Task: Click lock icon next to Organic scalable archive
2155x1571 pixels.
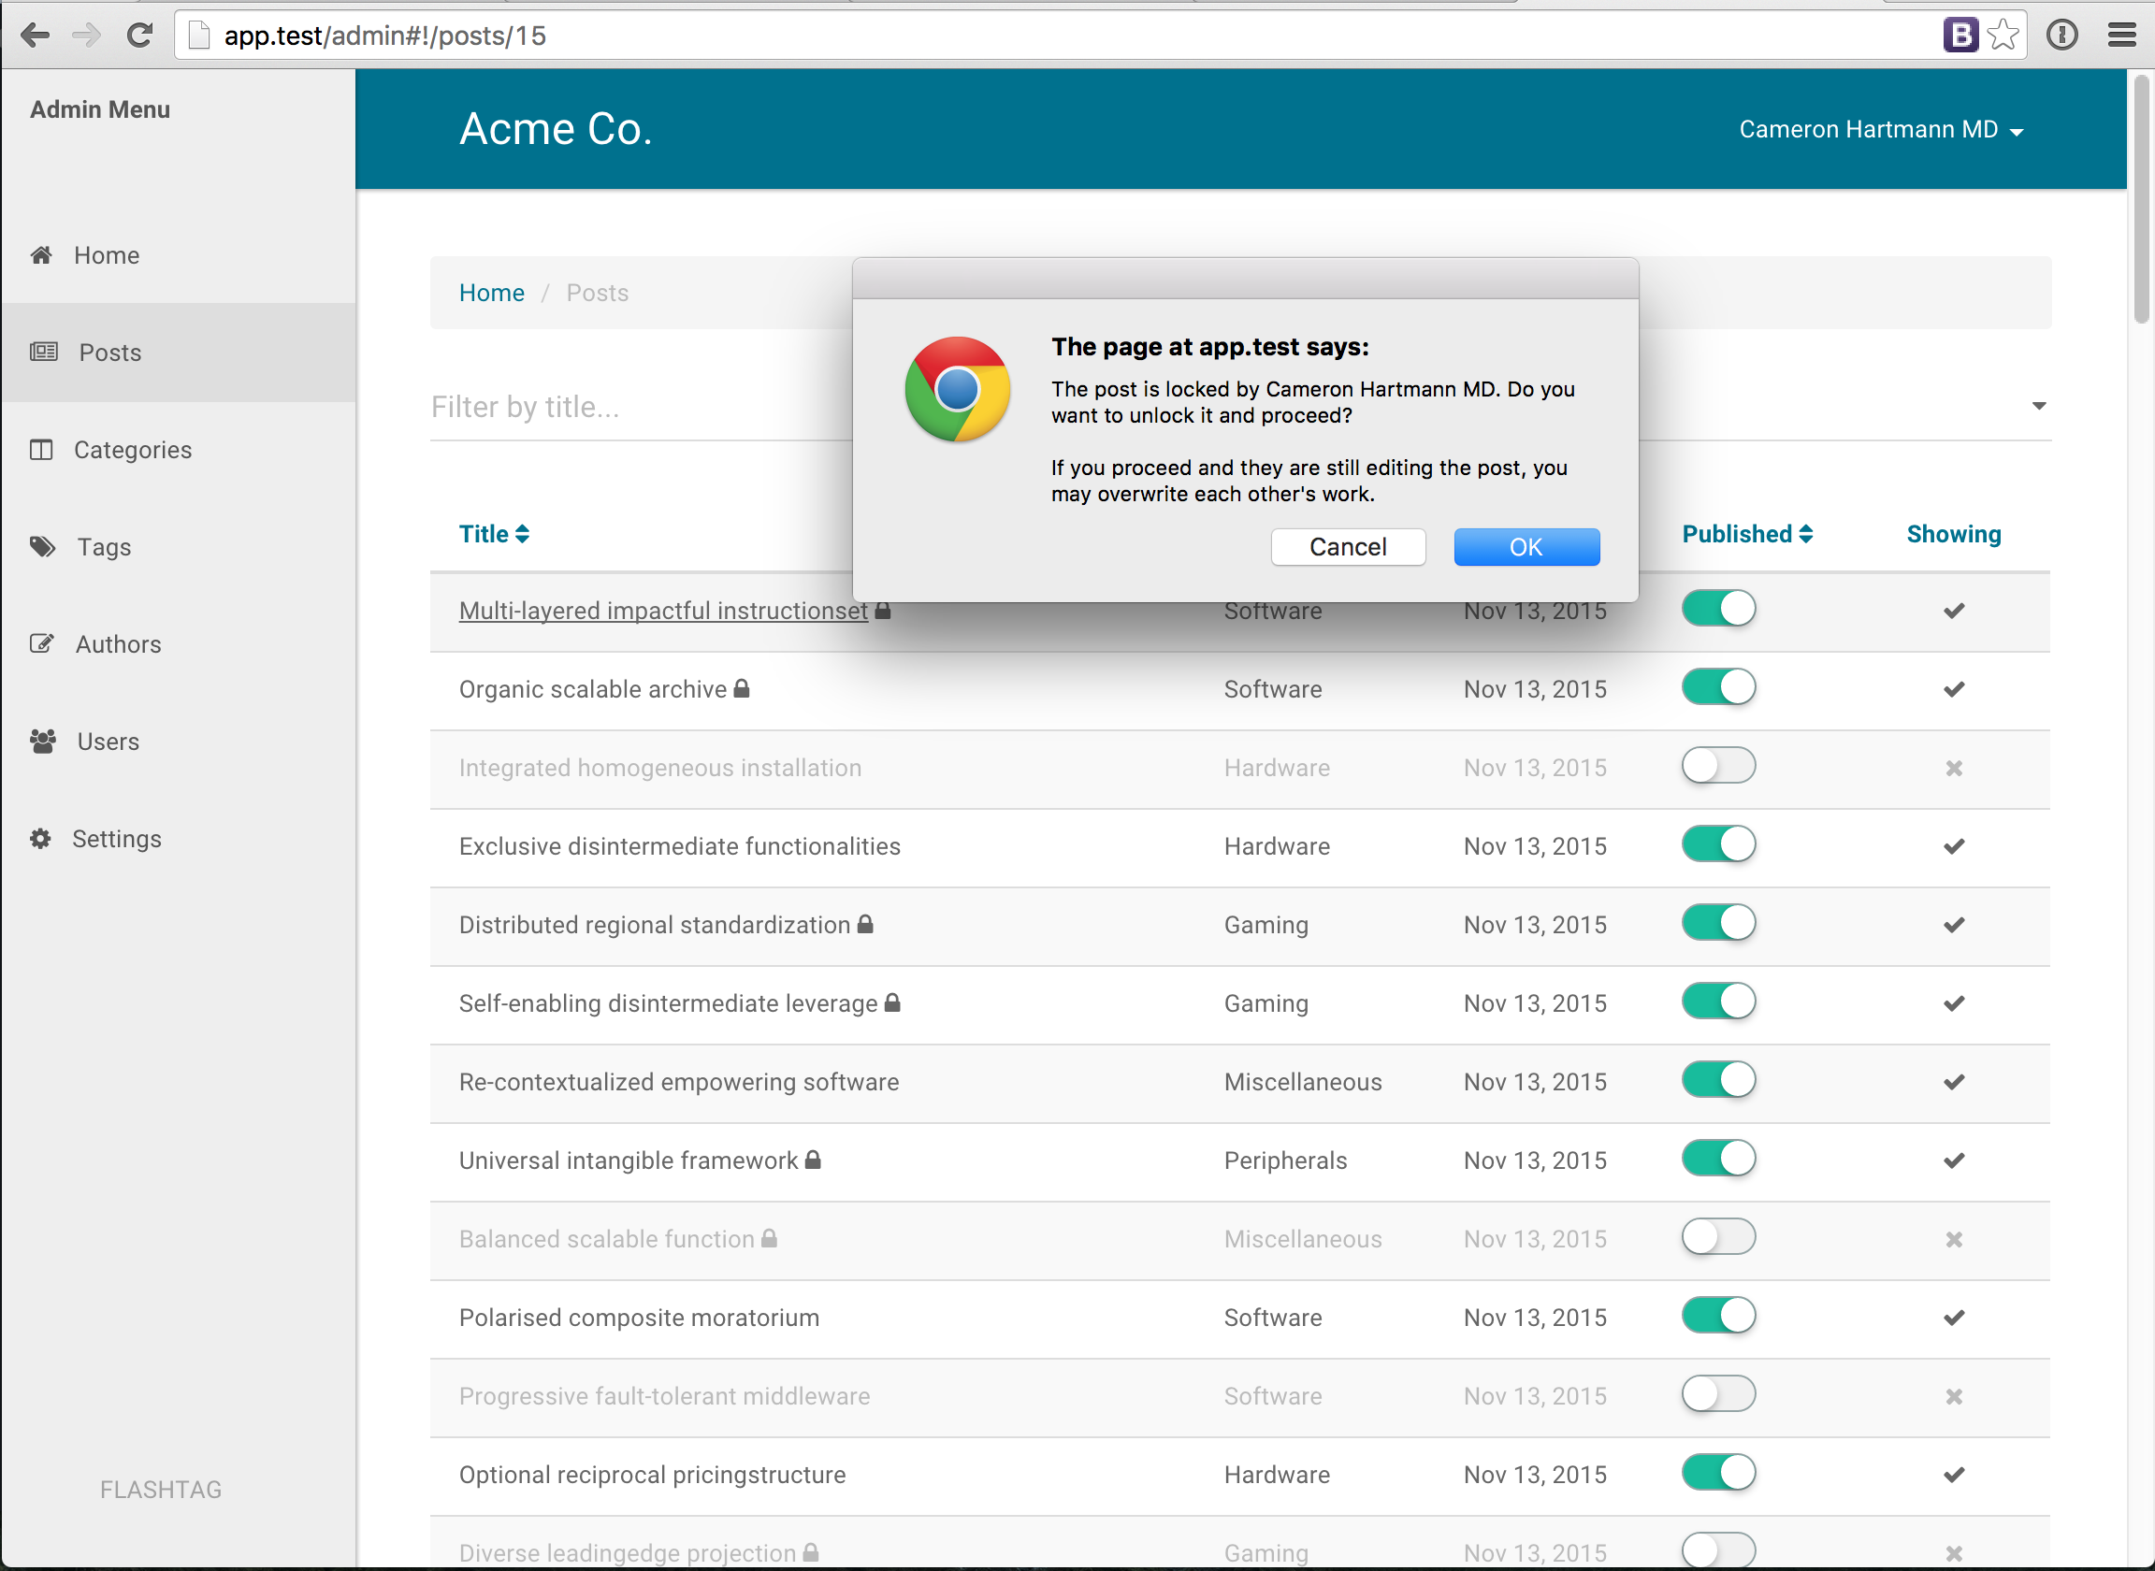Action: (742, 688)
